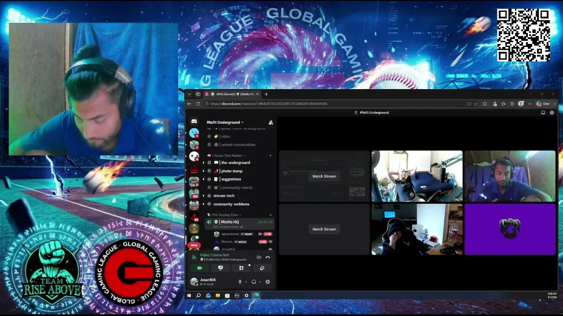
Task: Deafen audio with the headphones icon
Action: pos(253,282)
